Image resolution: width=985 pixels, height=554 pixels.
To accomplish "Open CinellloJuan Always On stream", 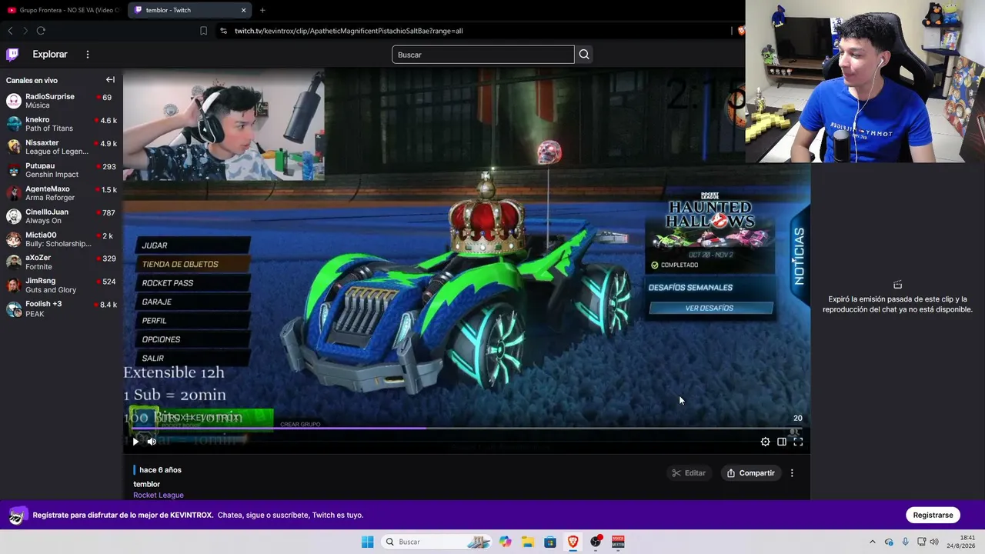I will (x=62, y=216).
